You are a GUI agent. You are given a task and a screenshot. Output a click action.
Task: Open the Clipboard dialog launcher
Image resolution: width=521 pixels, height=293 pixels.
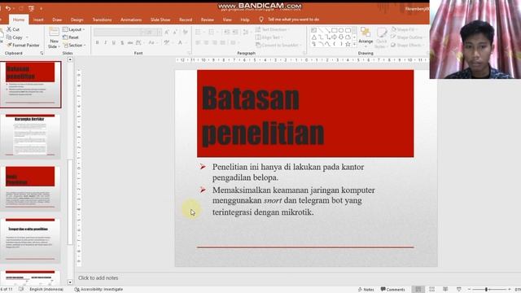click(42, 53)
